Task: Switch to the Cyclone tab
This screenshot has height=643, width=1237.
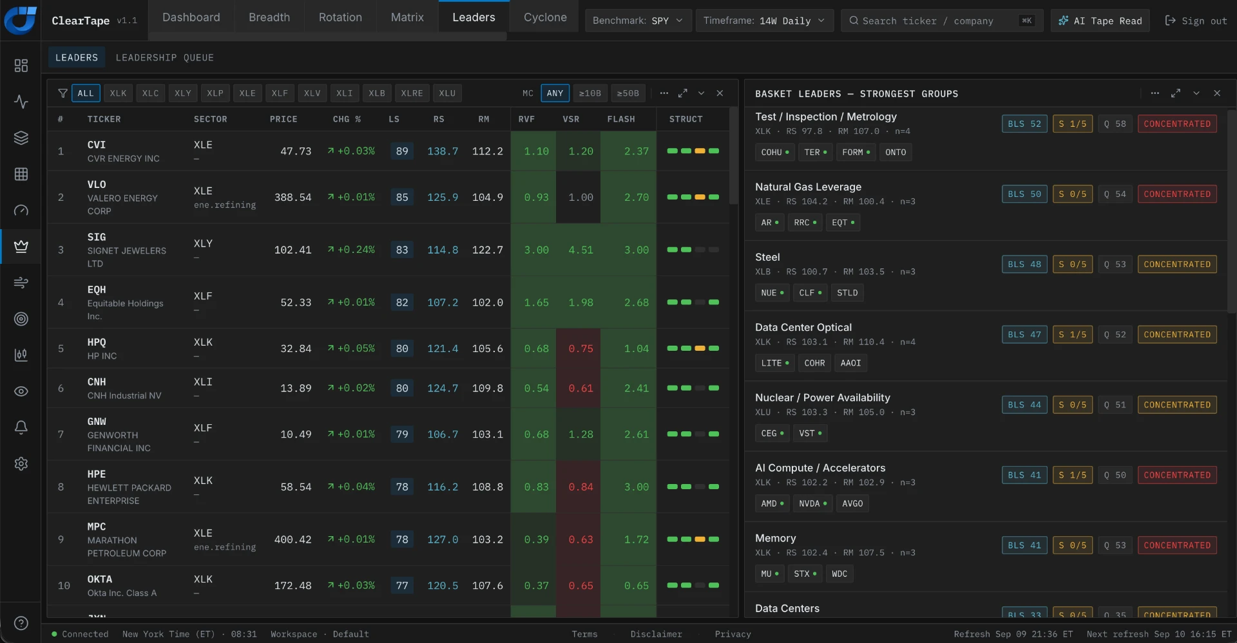Action: click(545, 17)
